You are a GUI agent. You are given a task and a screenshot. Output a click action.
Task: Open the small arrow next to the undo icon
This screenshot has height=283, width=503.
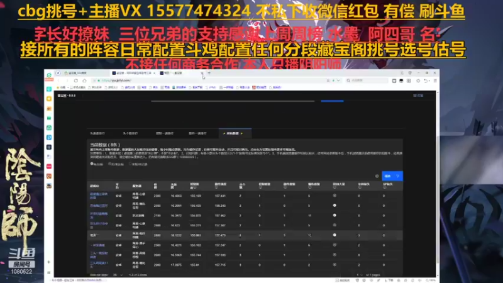tap(429, 81)
